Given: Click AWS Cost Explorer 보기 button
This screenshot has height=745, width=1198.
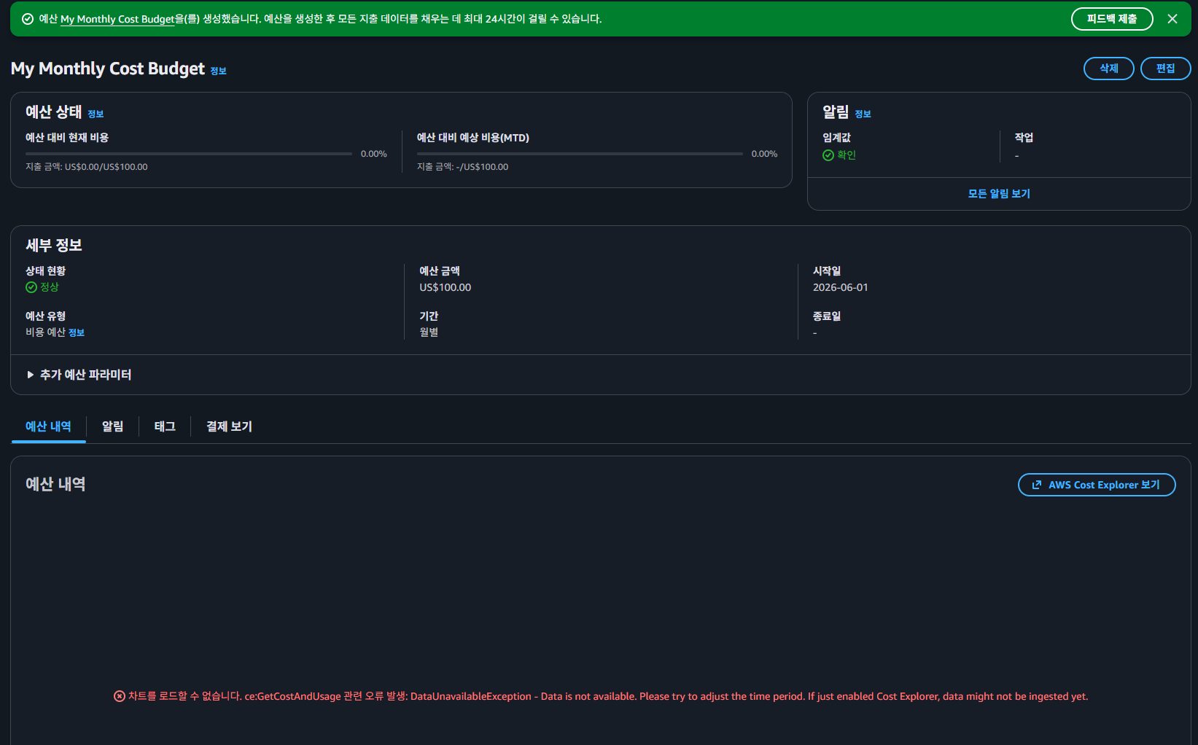Looking at the screenshot, I should pyautogui.click(x=1097, y=485).
